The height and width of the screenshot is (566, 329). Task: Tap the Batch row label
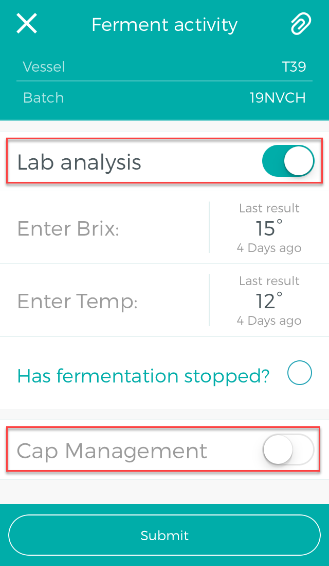coord(44,98)
